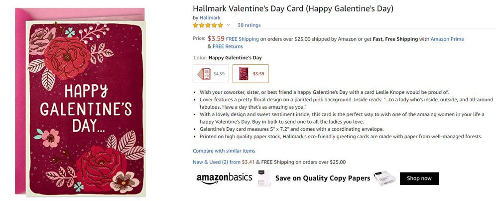The image size is (498, 201).
Task: Choose the $3.59 Happy Galentine's Day swatch
Action: 250,74
